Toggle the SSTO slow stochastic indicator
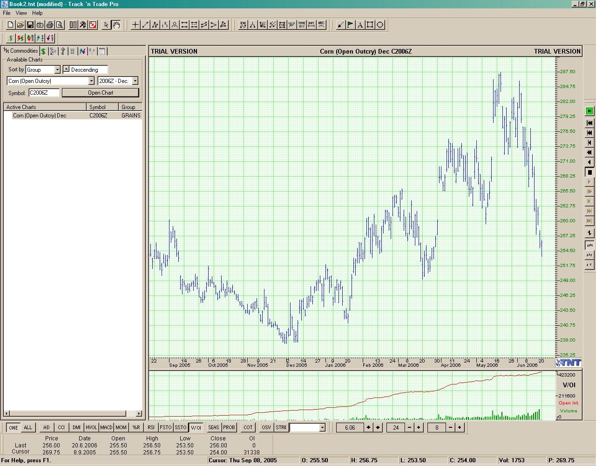 181,427
